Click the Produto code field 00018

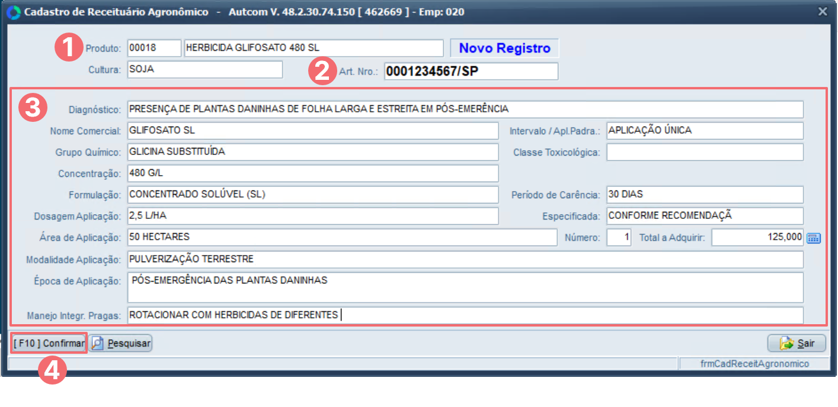pos(154,49)
